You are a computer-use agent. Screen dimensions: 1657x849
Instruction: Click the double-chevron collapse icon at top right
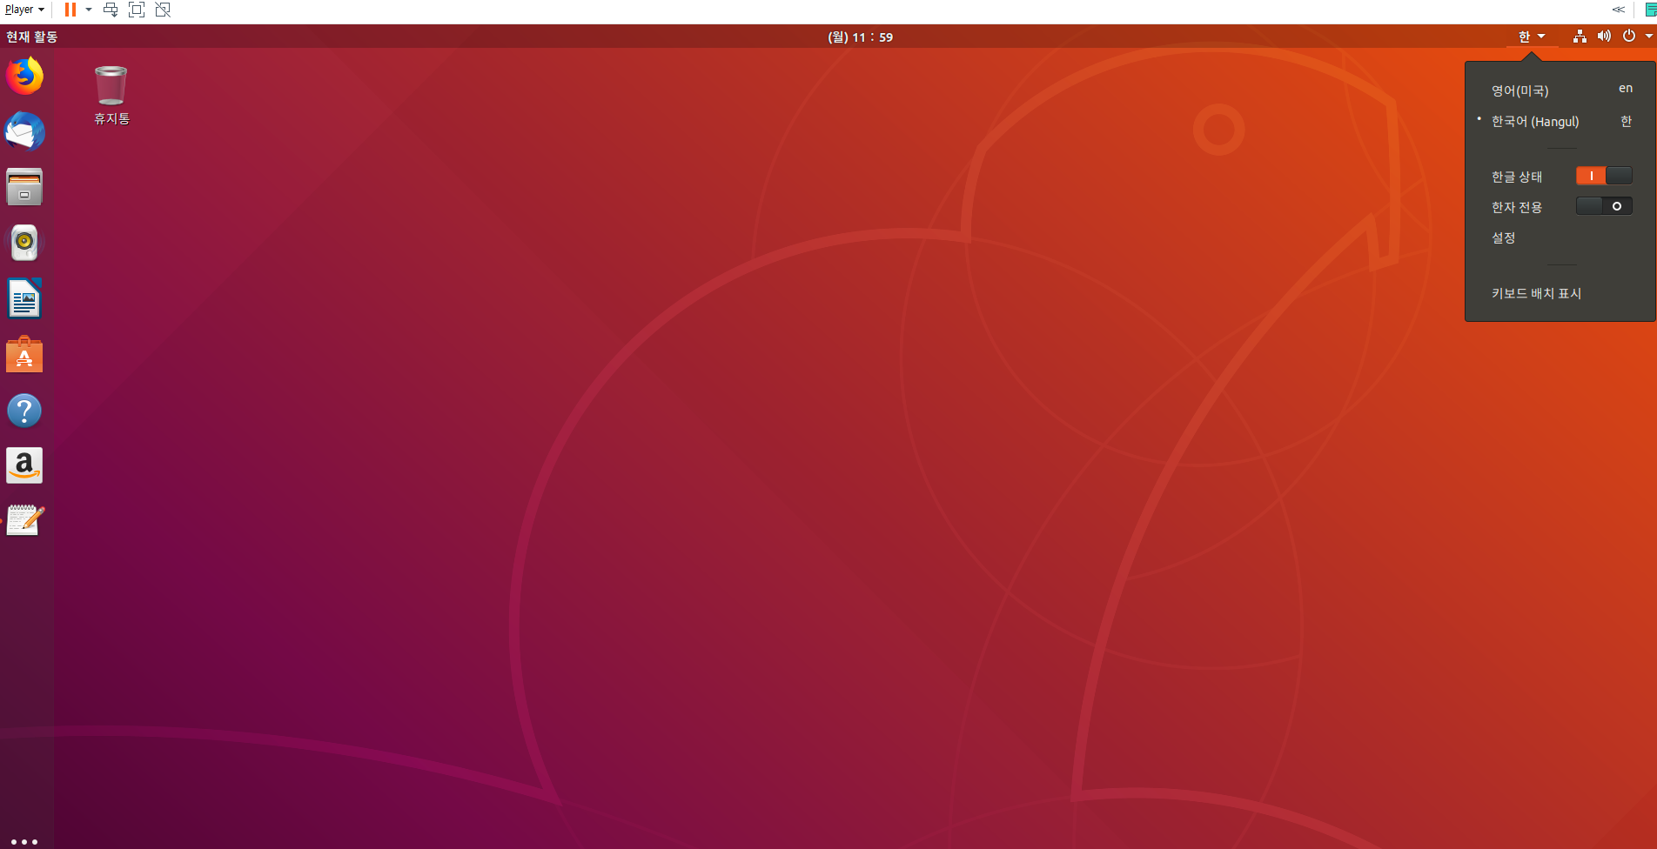1618,10
